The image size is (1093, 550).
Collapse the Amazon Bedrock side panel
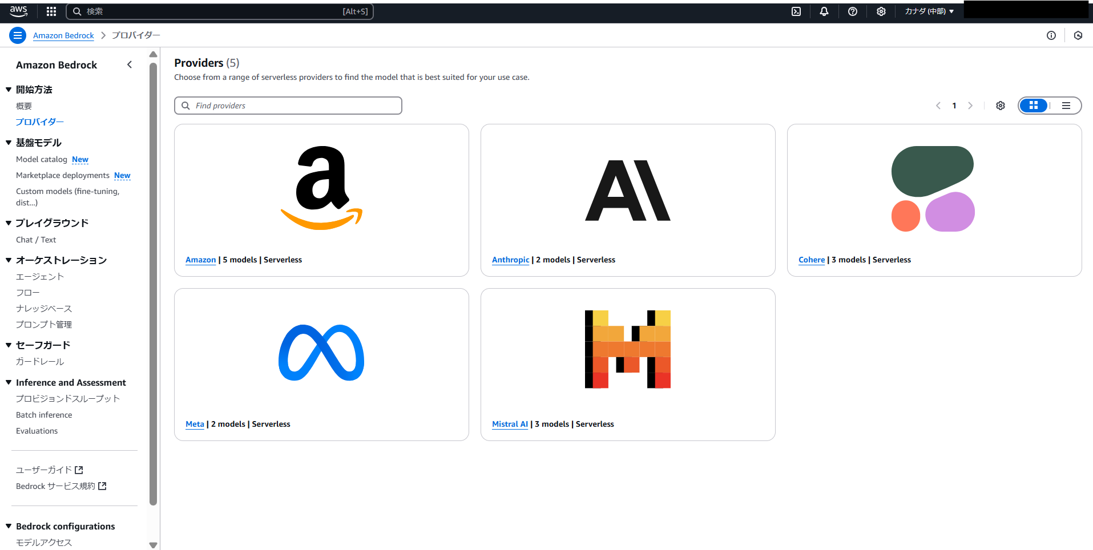click(130, 65)
